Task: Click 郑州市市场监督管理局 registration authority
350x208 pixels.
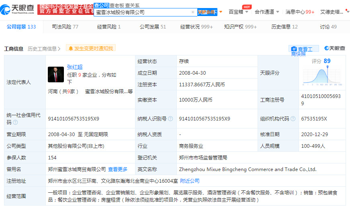Action: point(203,158)
